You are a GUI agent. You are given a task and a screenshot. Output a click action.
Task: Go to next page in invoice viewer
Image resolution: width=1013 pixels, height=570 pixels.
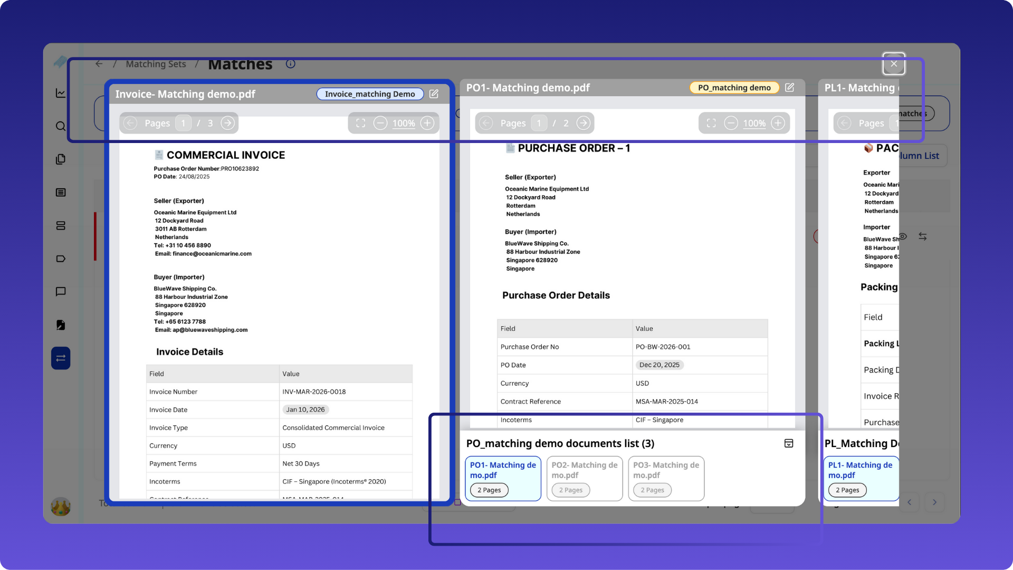(x=227, y=123)
